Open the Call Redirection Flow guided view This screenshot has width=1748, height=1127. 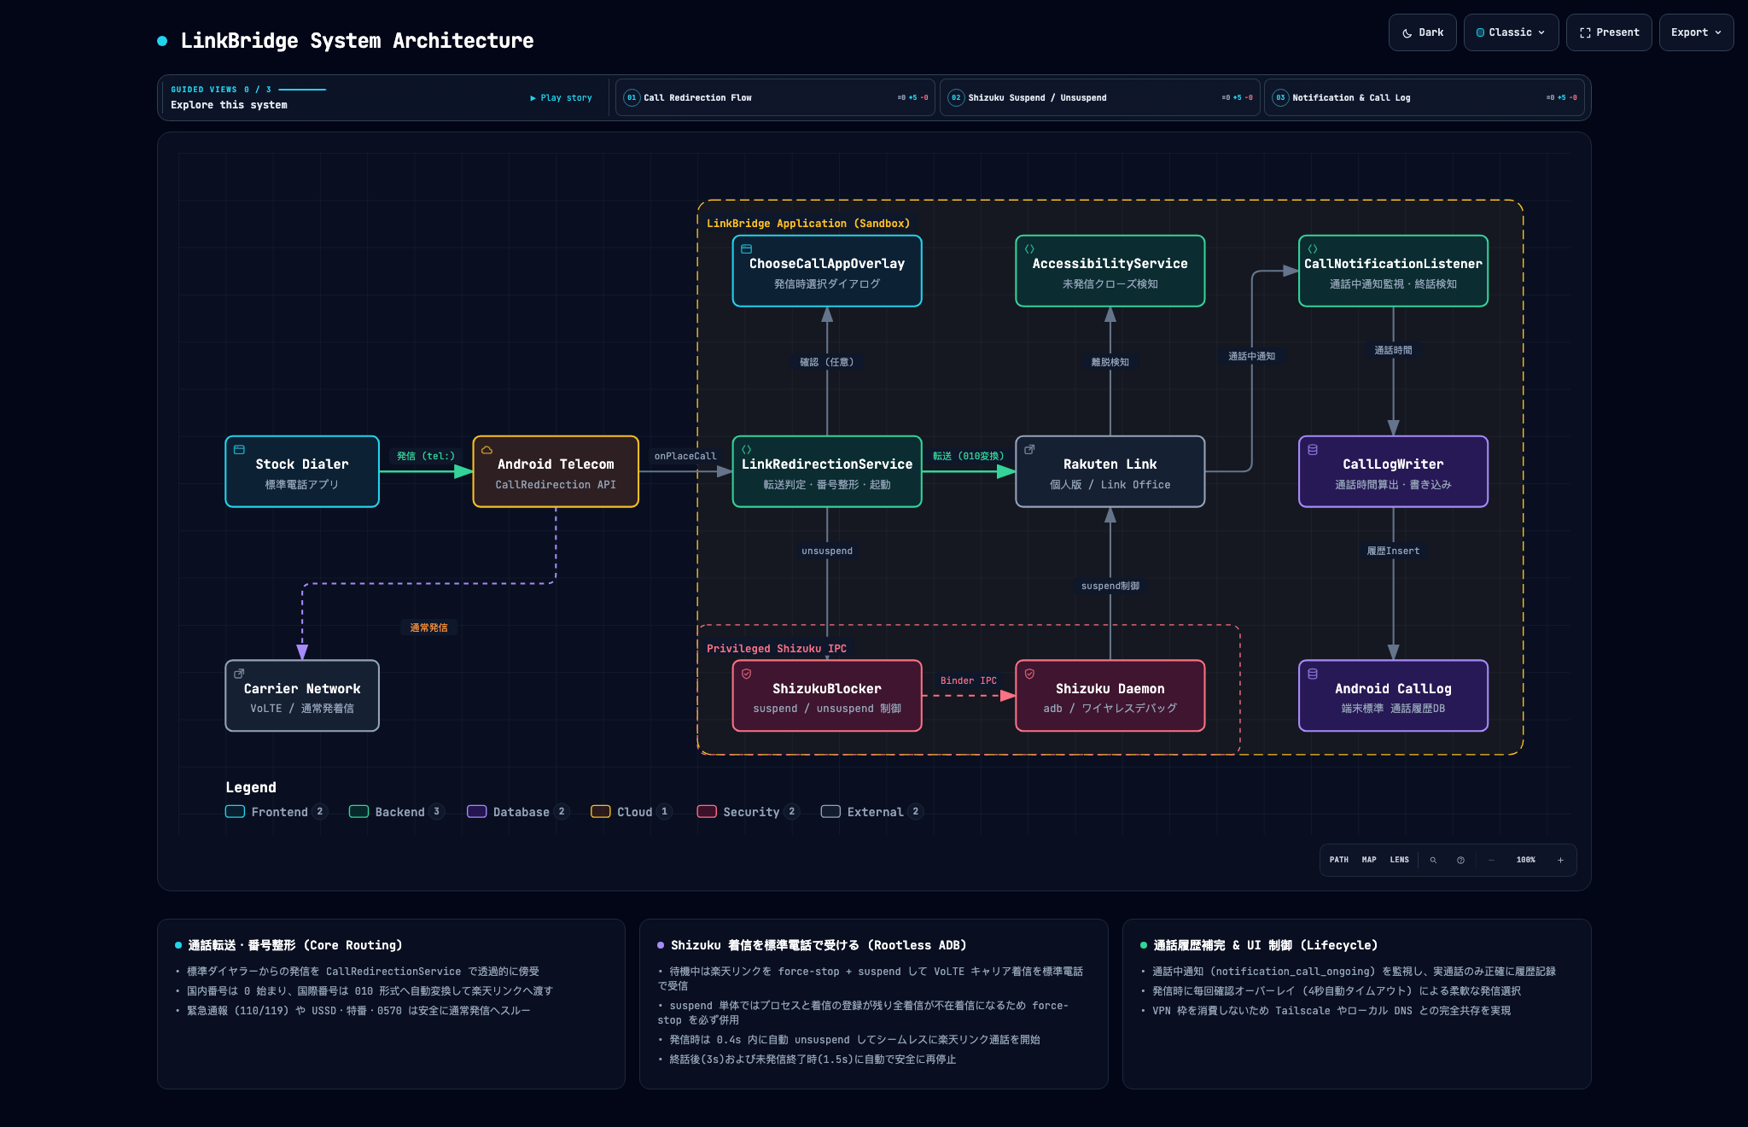coord(775,98)
